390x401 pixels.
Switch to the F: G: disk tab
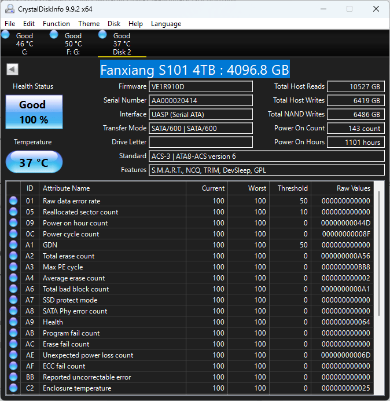(x=73, y=43)
